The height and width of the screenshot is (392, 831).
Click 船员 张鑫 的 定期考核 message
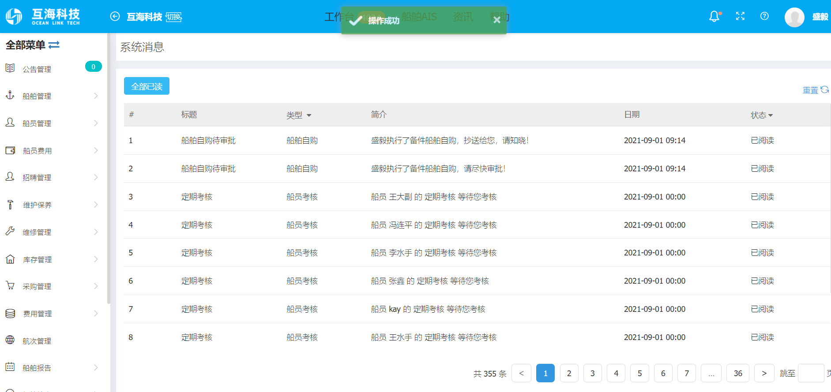430,281
